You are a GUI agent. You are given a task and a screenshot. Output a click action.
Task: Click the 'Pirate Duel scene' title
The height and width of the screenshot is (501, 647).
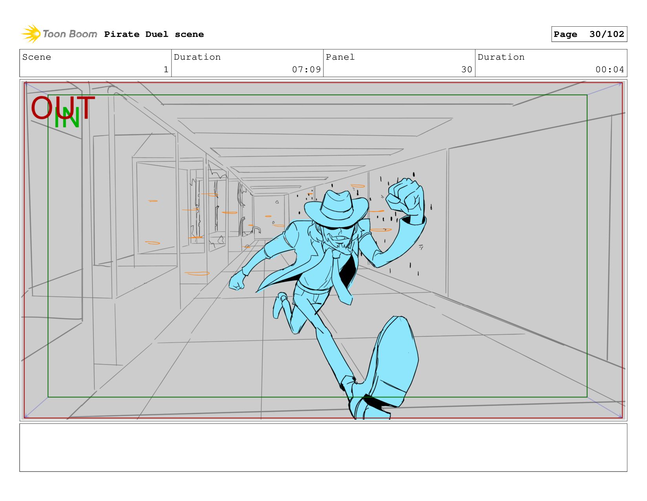point(154,34)
